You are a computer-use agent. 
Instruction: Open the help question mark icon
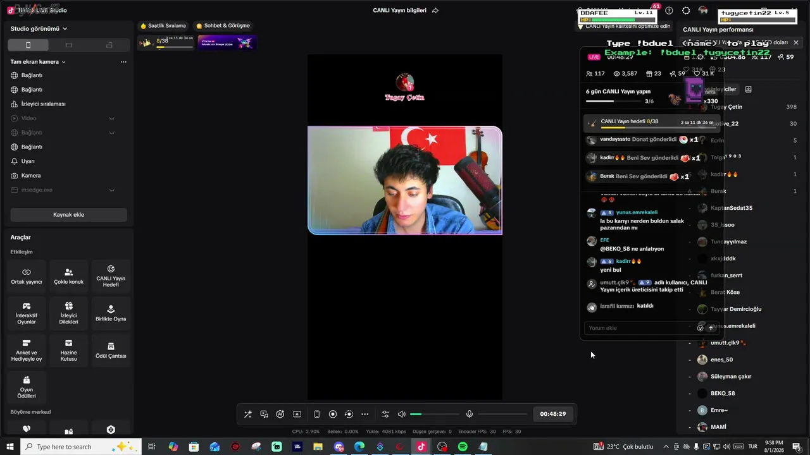tap(670, 11)
